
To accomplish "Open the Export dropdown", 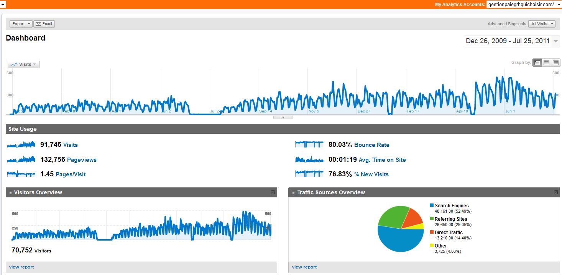I will (21, 24).
